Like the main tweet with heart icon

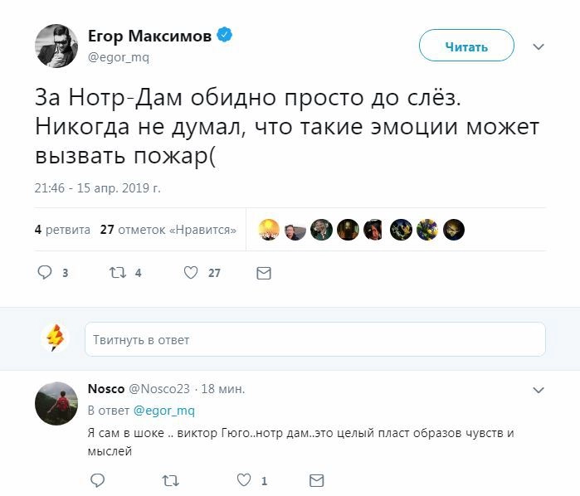click(191, 272)
